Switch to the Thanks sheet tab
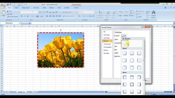 [x=30, y=92]
